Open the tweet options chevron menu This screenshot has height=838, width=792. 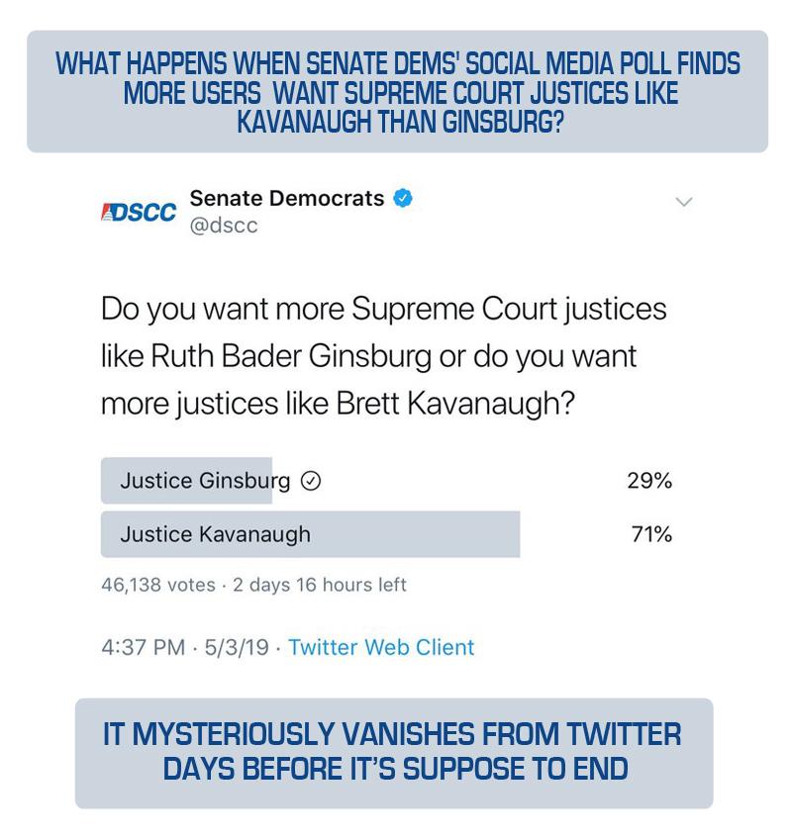coord(683,202)
